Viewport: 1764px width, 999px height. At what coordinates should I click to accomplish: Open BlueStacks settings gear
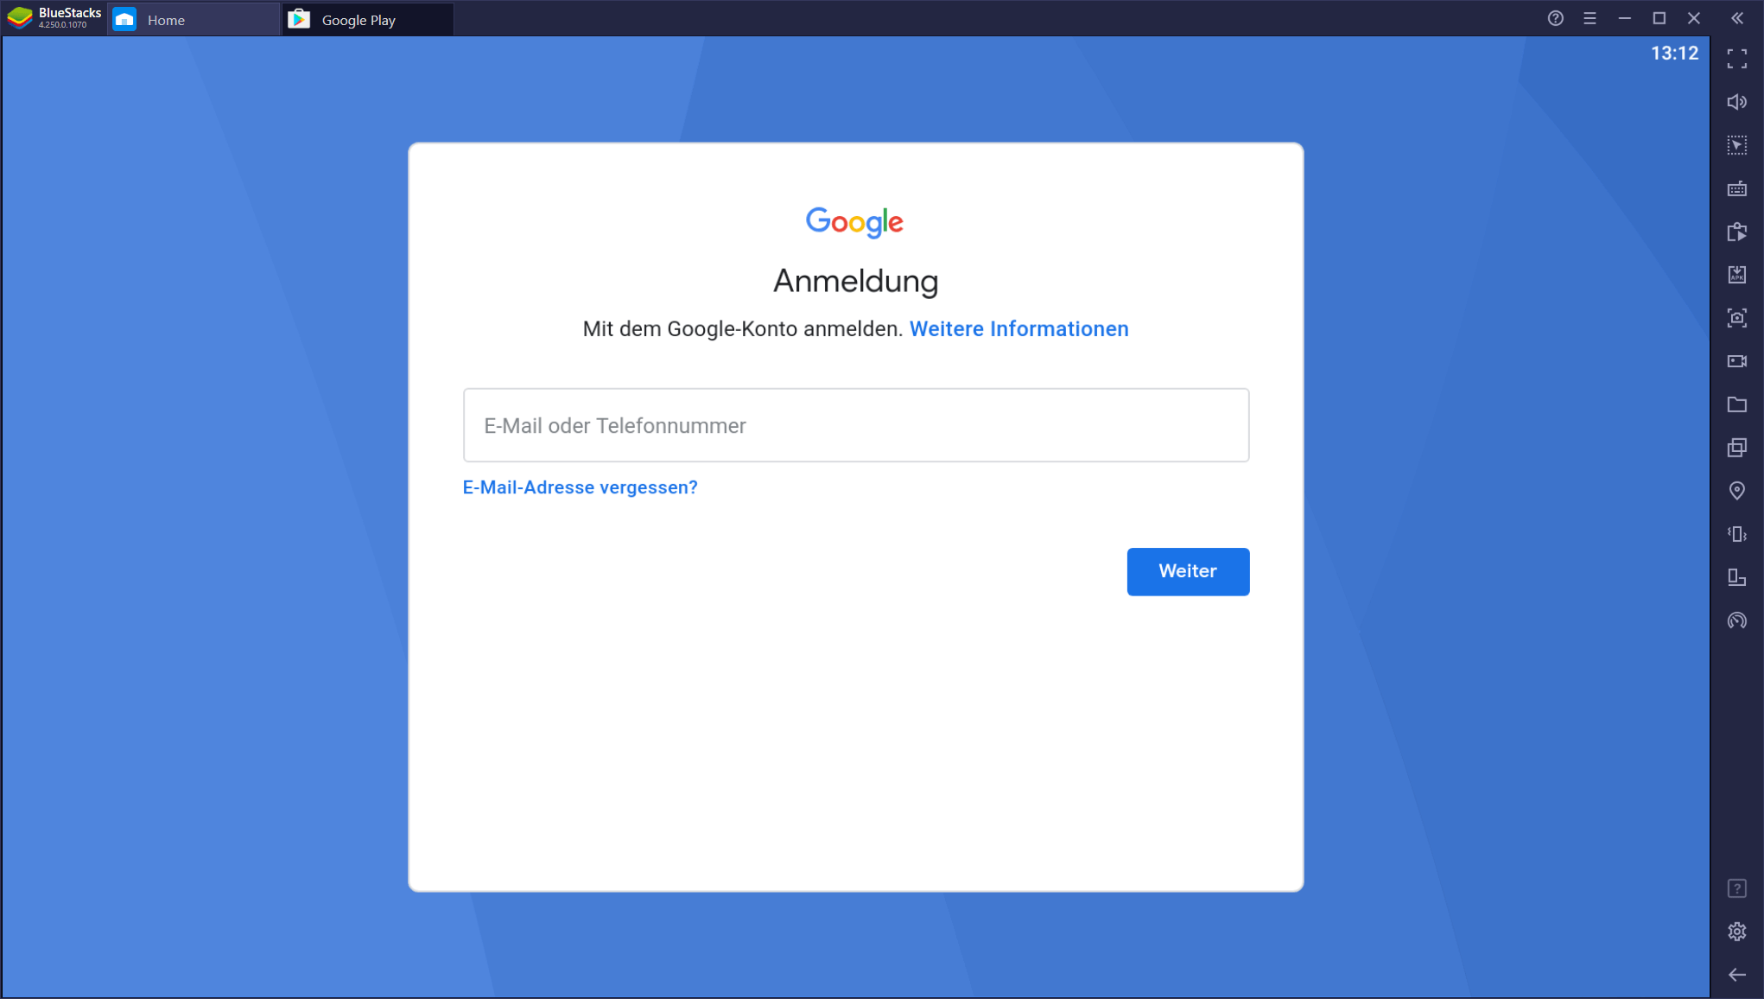(1736, 932)
